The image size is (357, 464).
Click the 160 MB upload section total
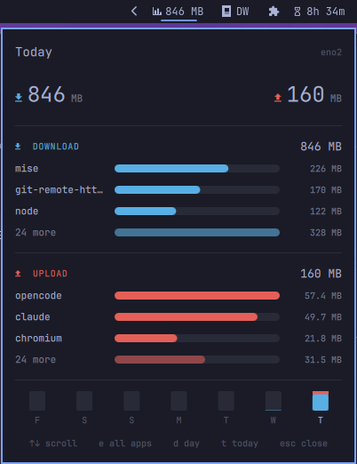pos(321,274)
